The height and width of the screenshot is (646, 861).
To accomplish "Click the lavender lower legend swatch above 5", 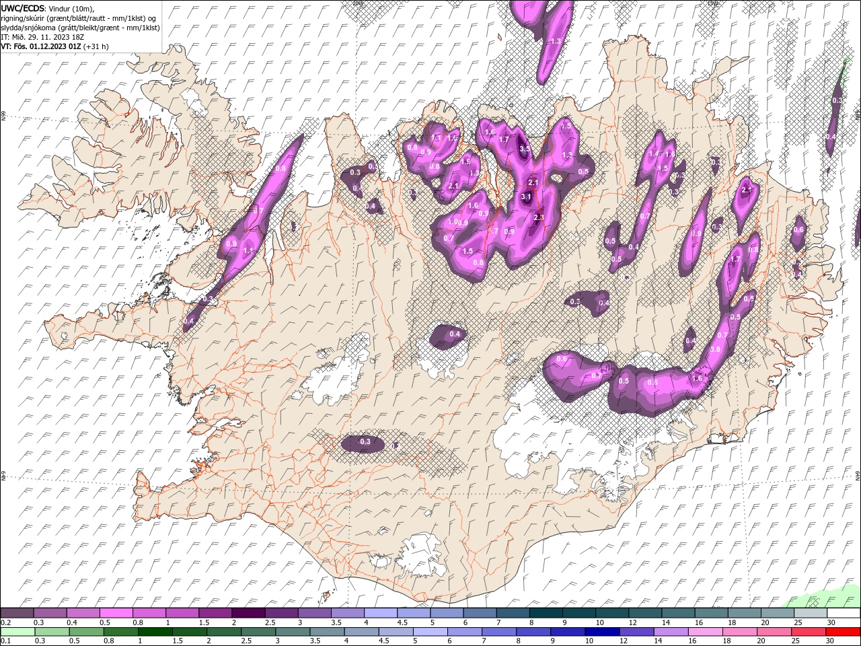I will (x=430, y=632).
